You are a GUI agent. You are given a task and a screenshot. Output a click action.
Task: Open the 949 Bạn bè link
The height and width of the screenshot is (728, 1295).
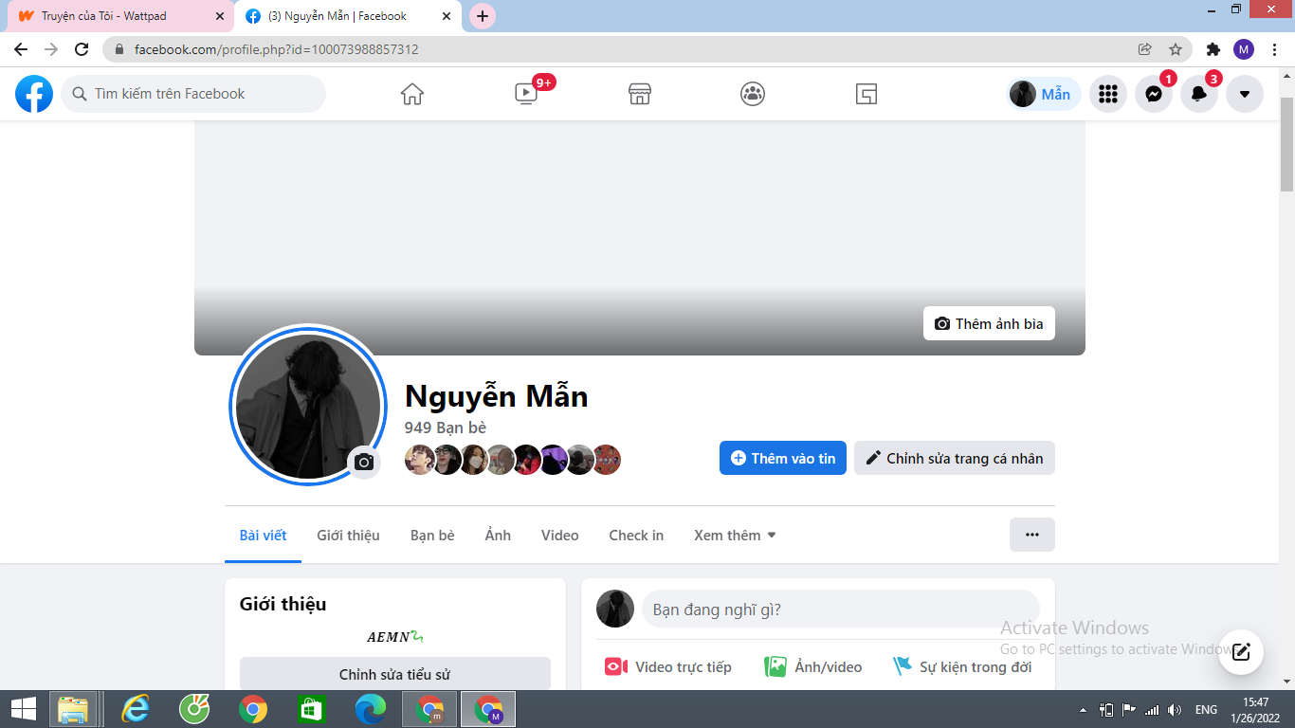click(446, 428)
